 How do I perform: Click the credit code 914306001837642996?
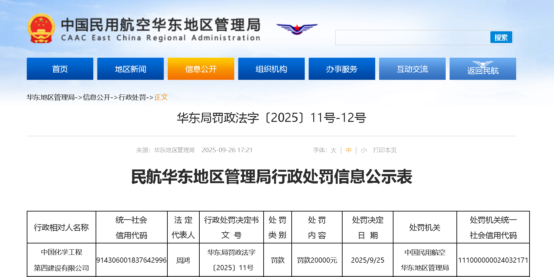pos(131,260)
